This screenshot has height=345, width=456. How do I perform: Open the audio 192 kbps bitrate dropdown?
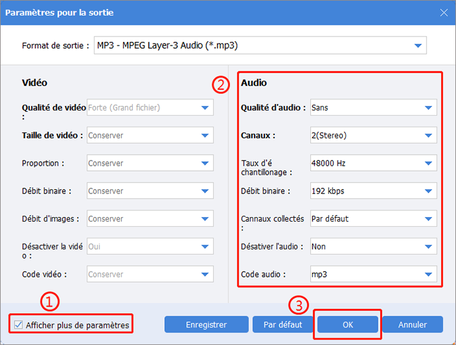click(x=373, y=190)
